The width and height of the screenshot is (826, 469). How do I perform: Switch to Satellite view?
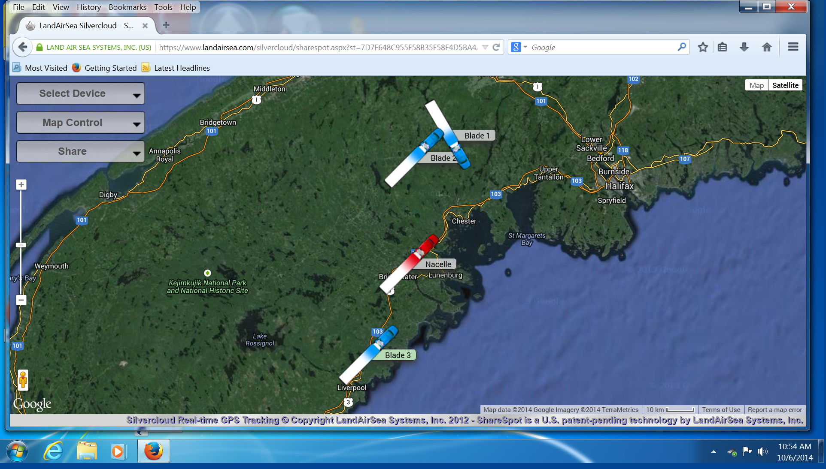coord(785,85)
